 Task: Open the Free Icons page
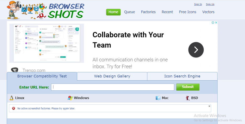[x=188, y=12]
